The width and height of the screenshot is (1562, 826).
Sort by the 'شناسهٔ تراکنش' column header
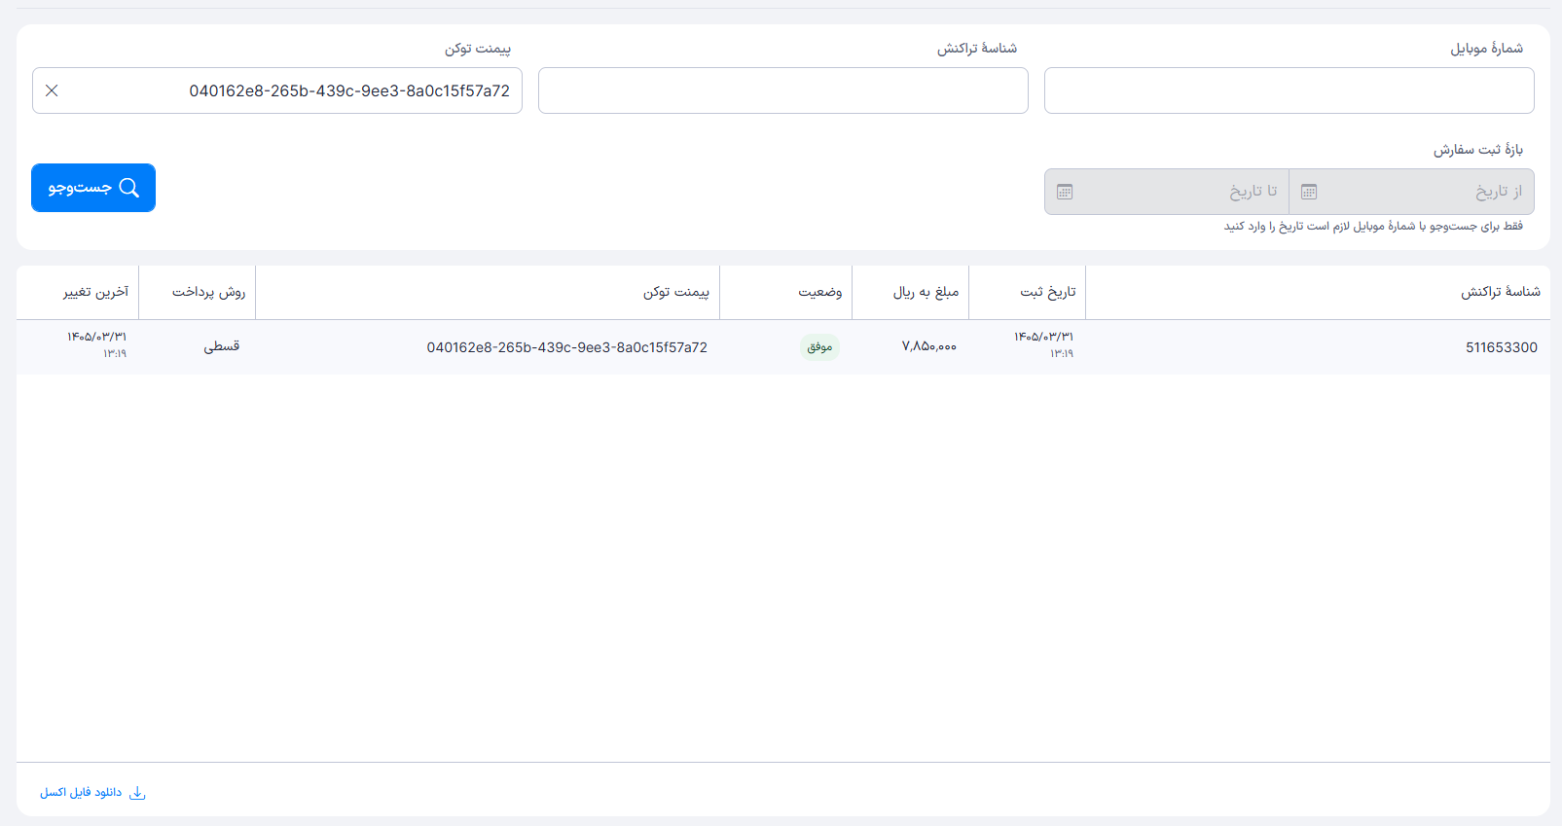point(1501,292)
